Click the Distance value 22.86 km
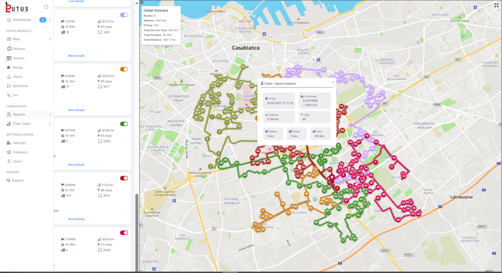This screenshot has width=502, height=273. (273, 120)
